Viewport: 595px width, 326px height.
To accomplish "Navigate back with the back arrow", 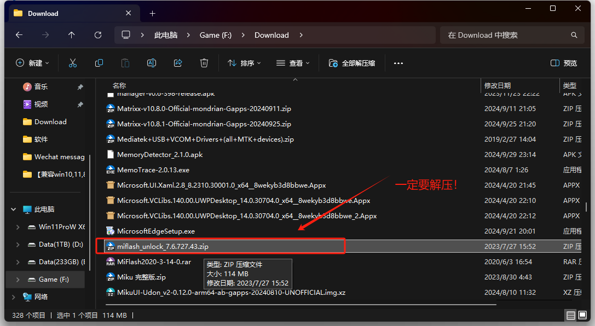I will click(x=19, y=35).
